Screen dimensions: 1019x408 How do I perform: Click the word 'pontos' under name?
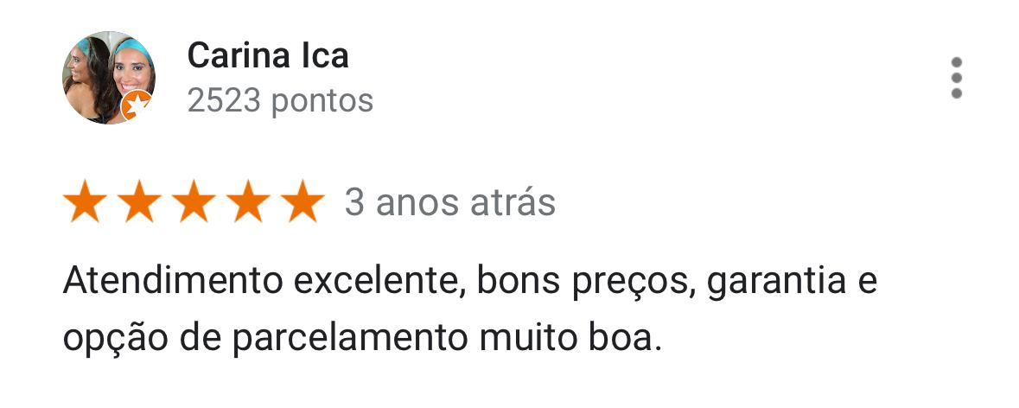click(x=322, y=102)
